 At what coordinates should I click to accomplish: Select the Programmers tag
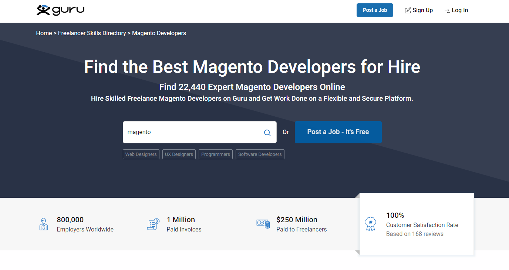pyautogui.click(x=216, y=154)
